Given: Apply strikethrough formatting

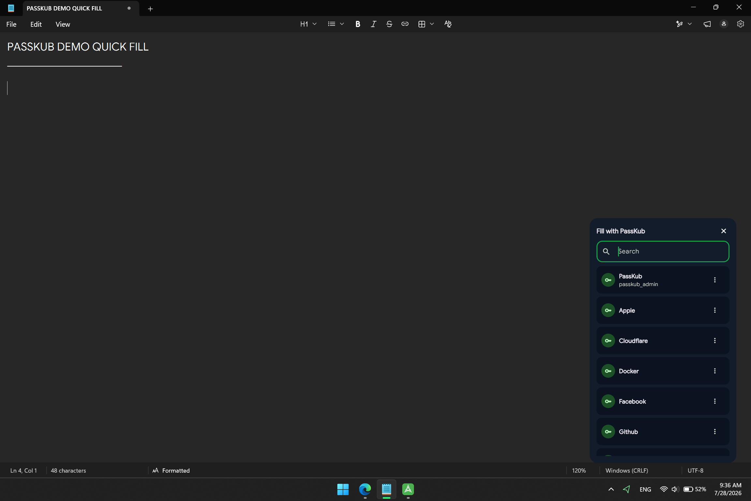Looking at the screenshot, I should pos(389,24).
